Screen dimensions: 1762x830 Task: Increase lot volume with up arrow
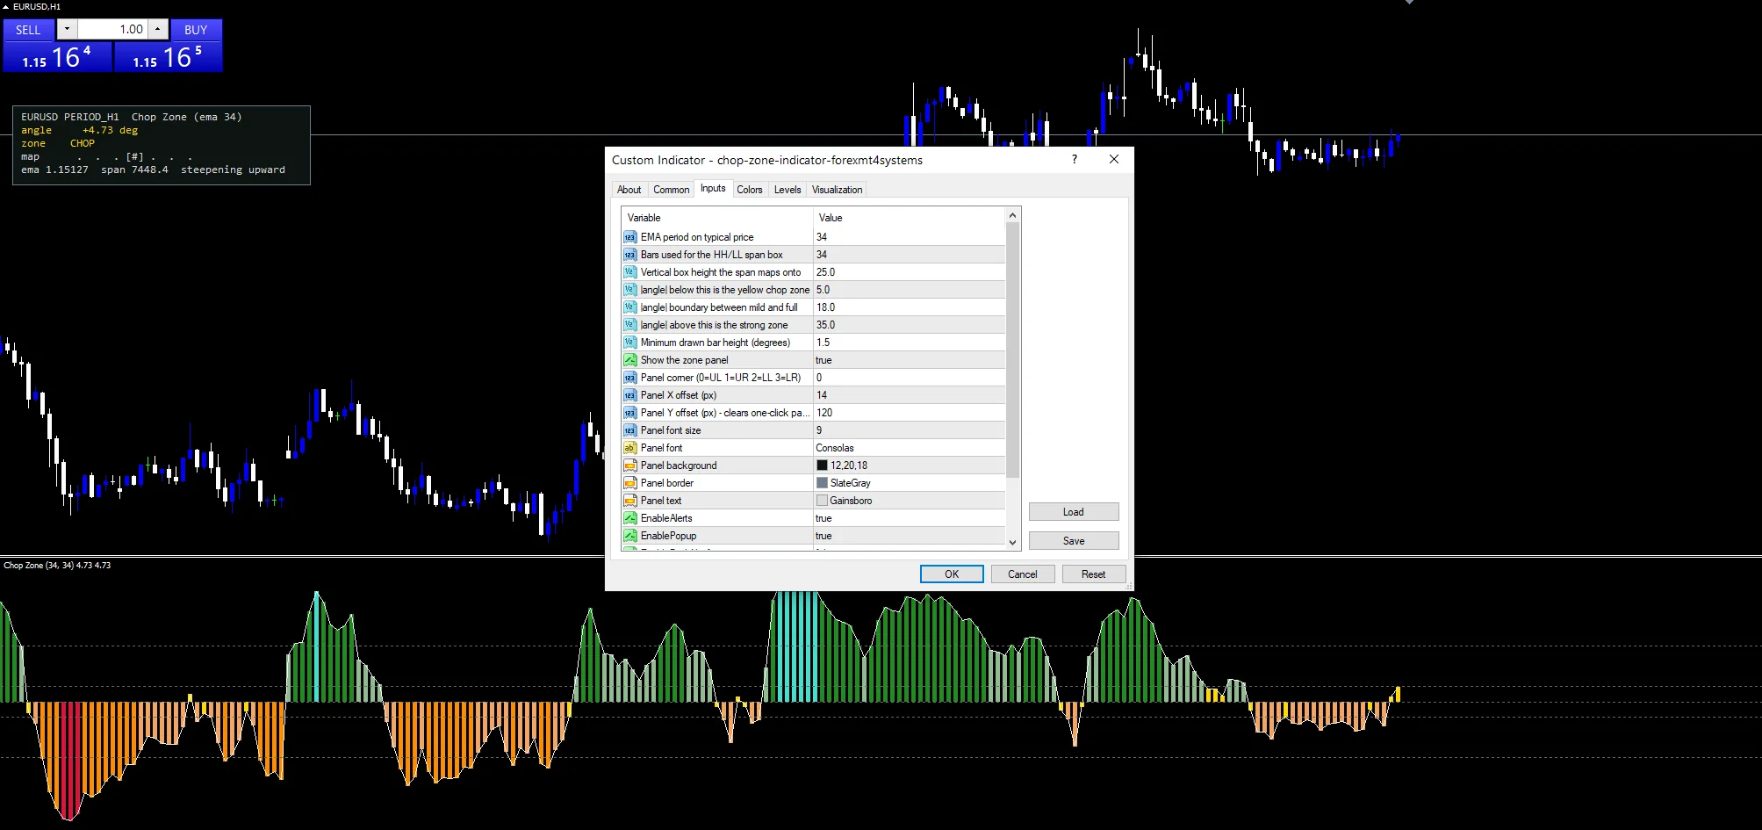coord(157,30)
